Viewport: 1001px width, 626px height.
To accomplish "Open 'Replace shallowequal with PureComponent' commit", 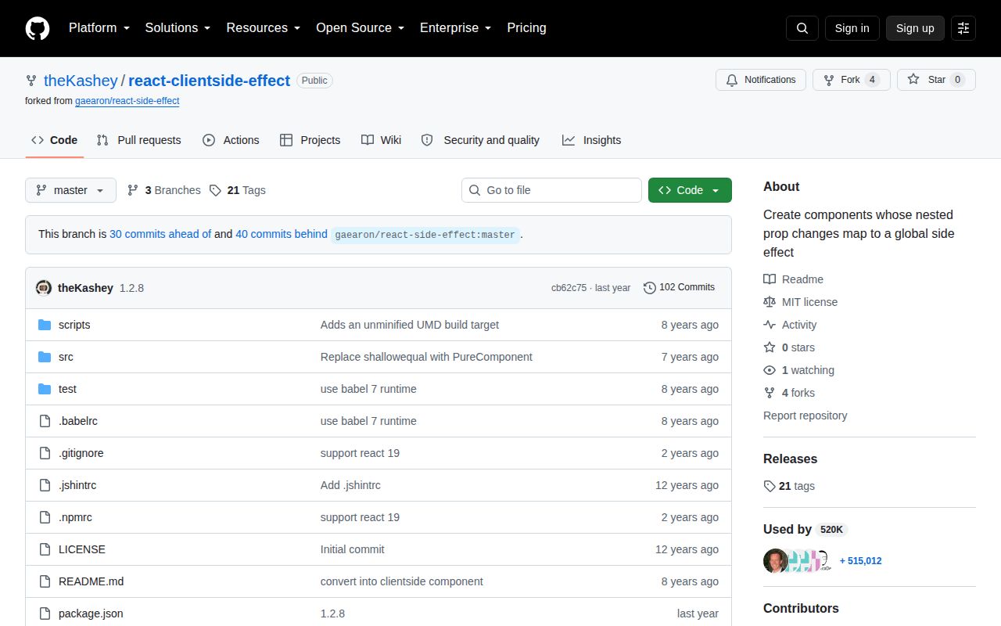I will click(426, 357).
